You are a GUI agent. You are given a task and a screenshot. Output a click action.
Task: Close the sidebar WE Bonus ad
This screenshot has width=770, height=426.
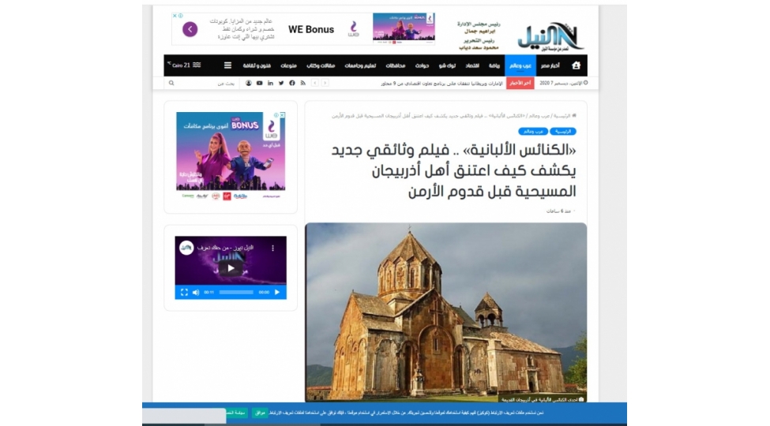(x=283, y=115)
